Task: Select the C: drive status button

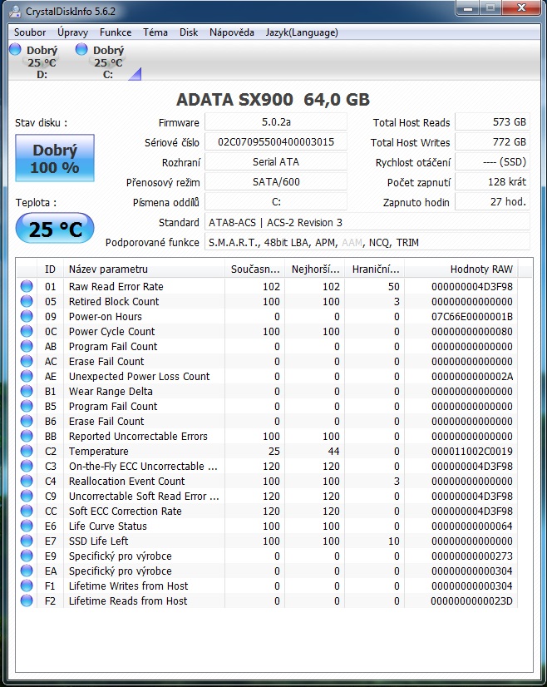Action: coord(102,62)
